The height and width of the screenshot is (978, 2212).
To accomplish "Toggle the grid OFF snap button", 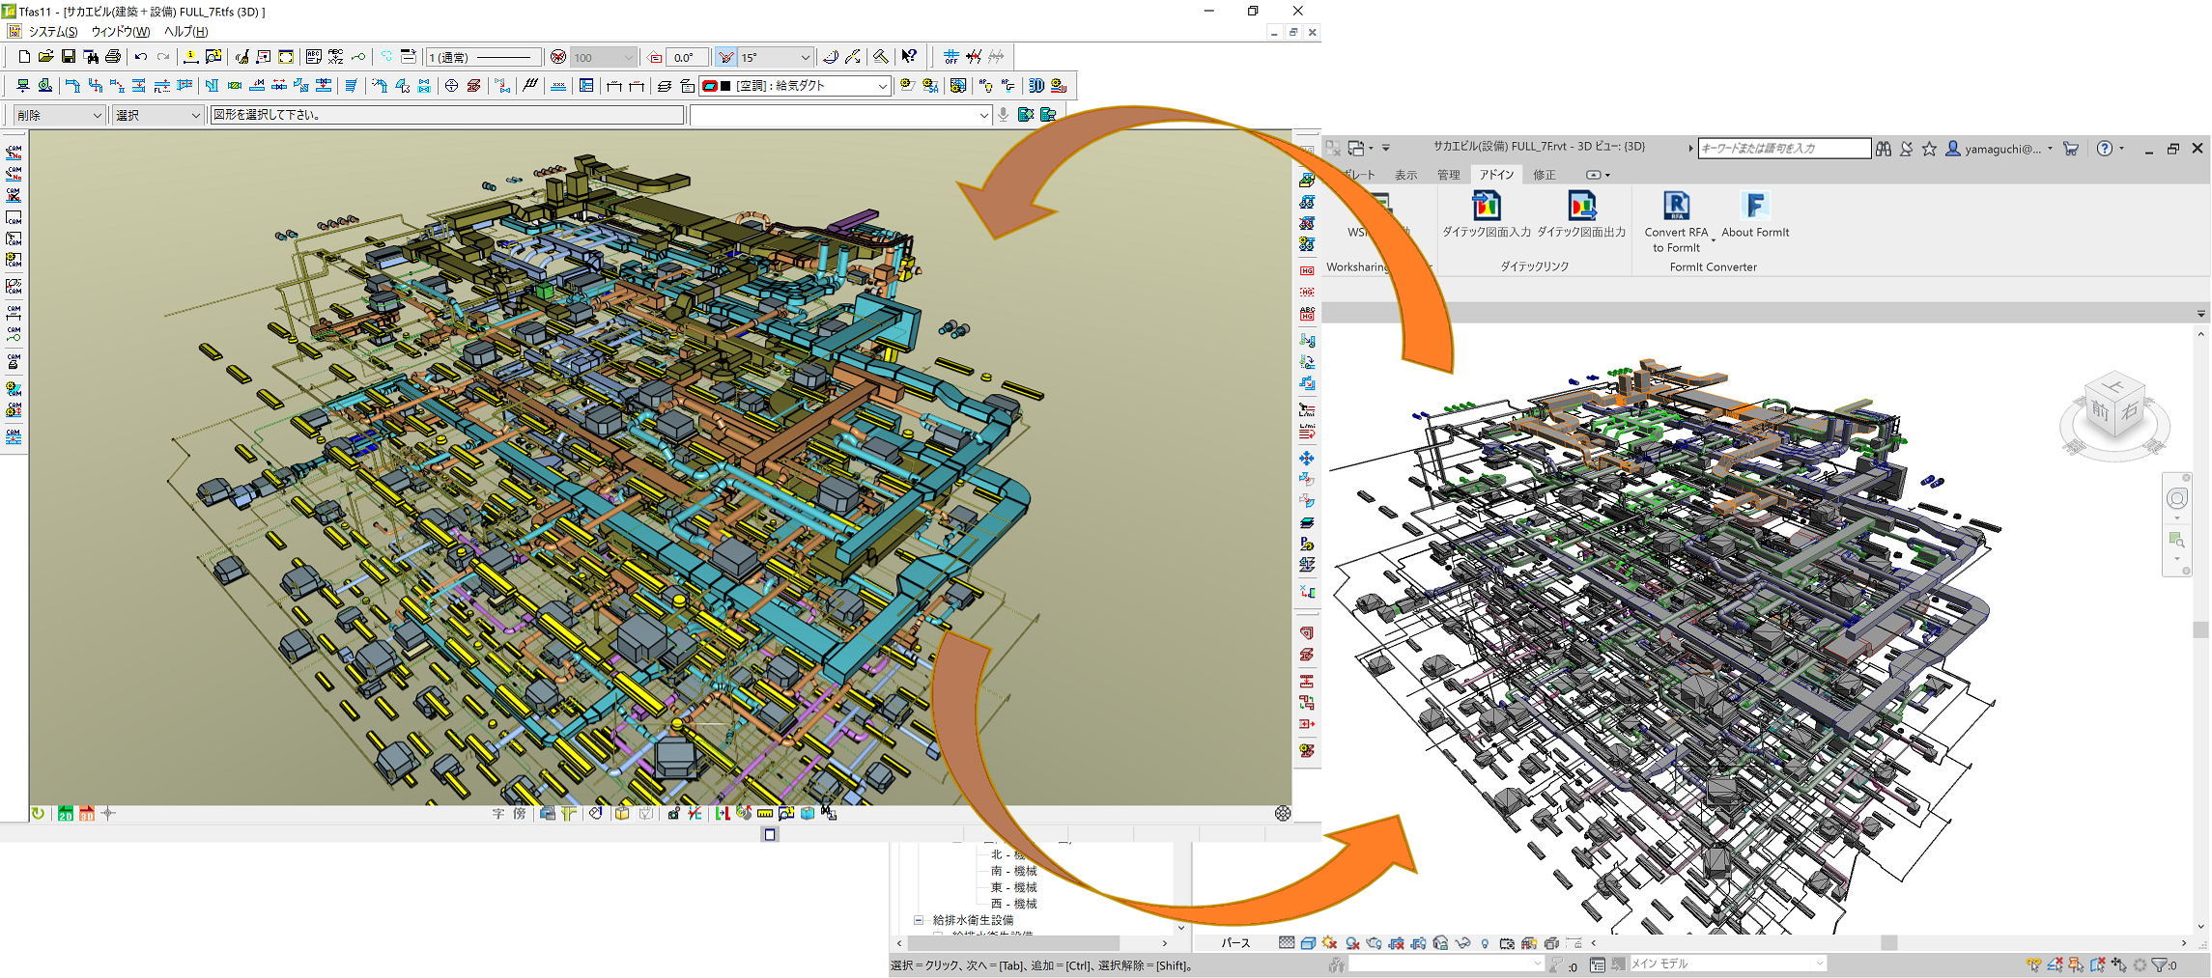I will (x=950, y=57).
